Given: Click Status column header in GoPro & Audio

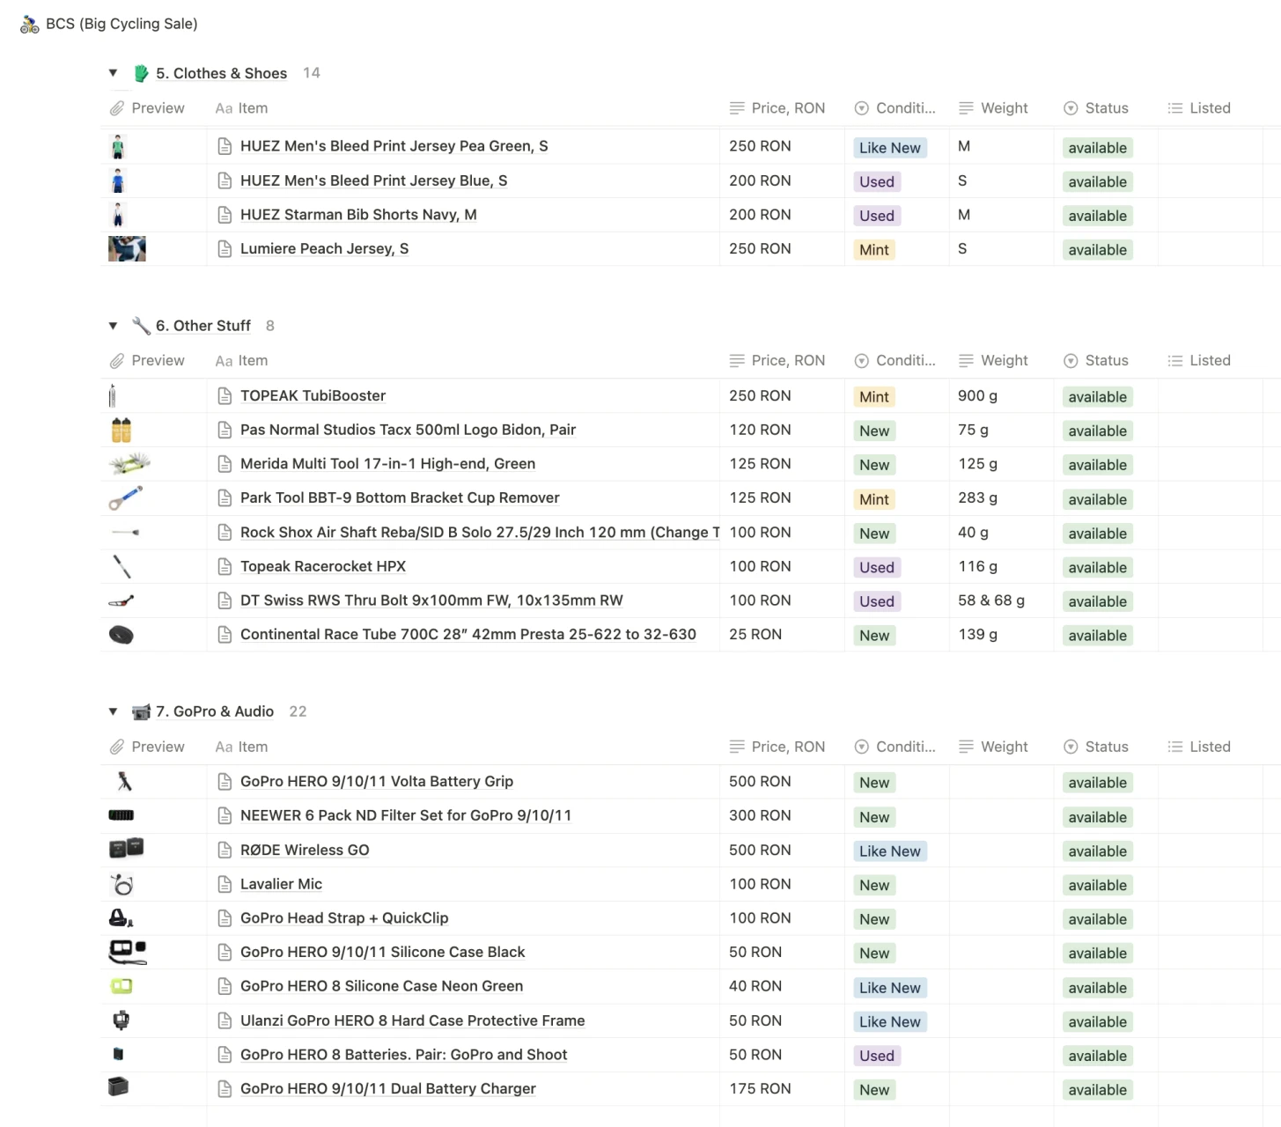Looking at the screenshot, I should point(1096,747).
